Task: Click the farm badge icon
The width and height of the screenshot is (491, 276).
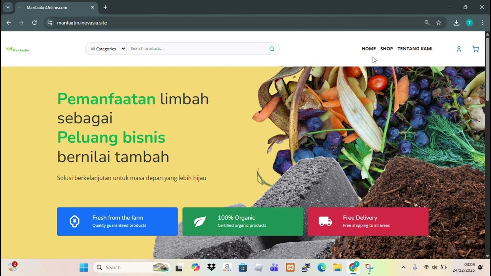Action: tap(74, 222)
